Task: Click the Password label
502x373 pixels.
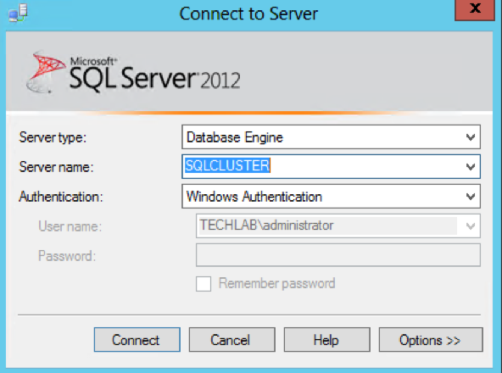Action: click(x=67, y=256)
